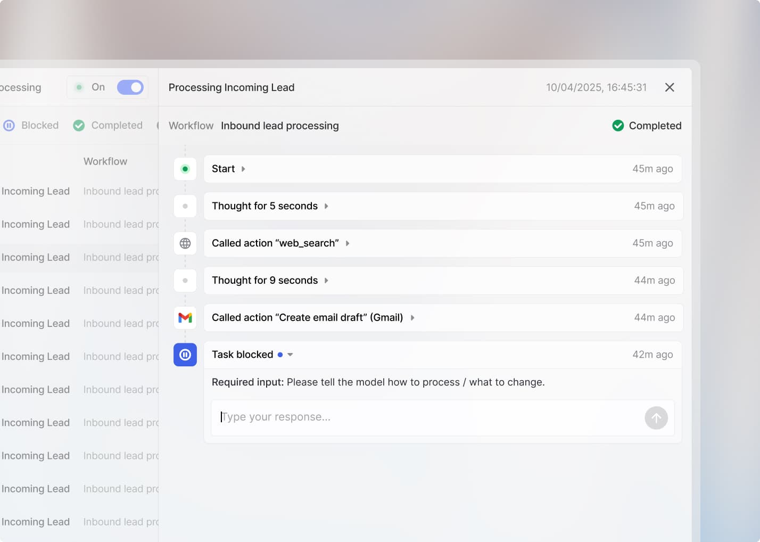This screenshot has height=542, width=760.
Task: Expand the web_search action details
Action: pos(348,243)
